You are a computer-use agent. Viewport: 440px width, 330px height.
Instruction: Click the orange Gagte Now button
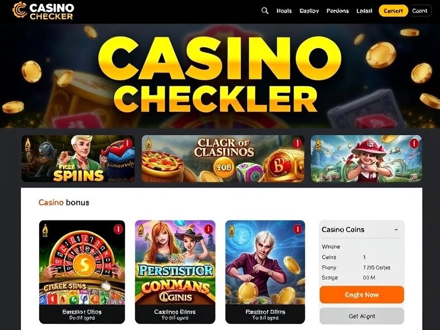(x=362, y=295)
